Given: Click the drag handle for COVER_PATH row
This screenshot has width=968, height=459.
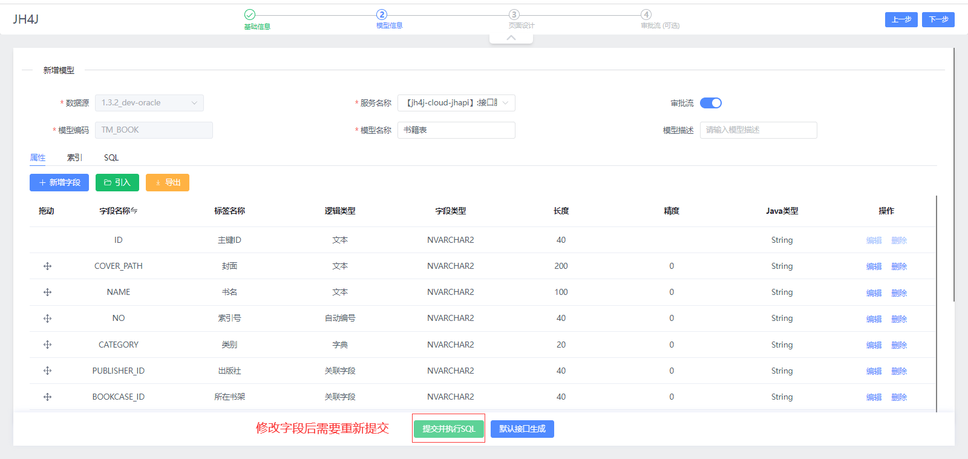Looking at the screenshot, I should tap(47, 266).
